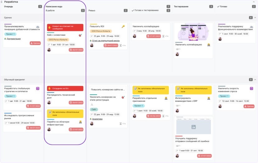Collapse the Разработка board with top chevron
Screen dimensions: 258x163
click(254, 2)
